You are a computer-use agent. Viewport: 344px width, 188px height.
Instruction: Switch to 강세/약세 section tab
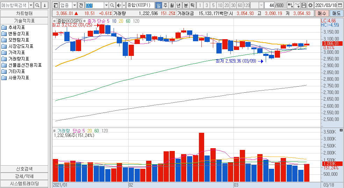point(24,176)
